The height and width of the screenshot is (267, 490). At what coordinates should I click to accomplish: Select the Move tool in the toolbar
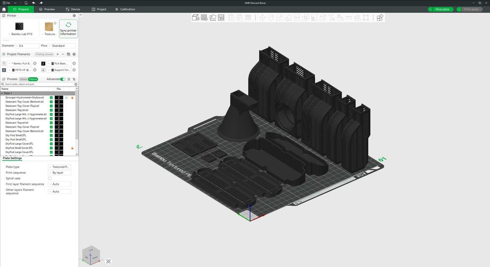click(x=262, y=18)
